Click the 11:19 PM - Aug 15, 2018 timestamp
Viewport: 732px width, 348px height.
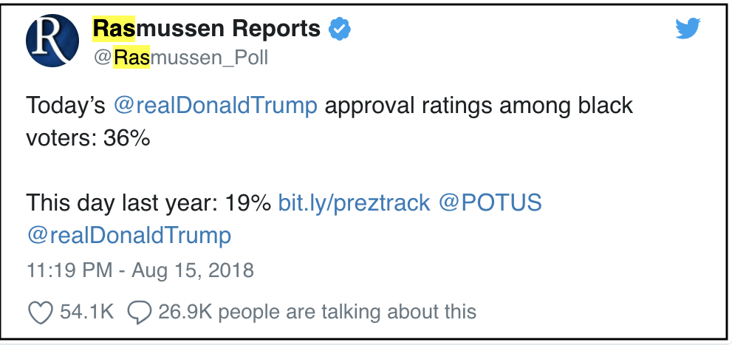140,270
